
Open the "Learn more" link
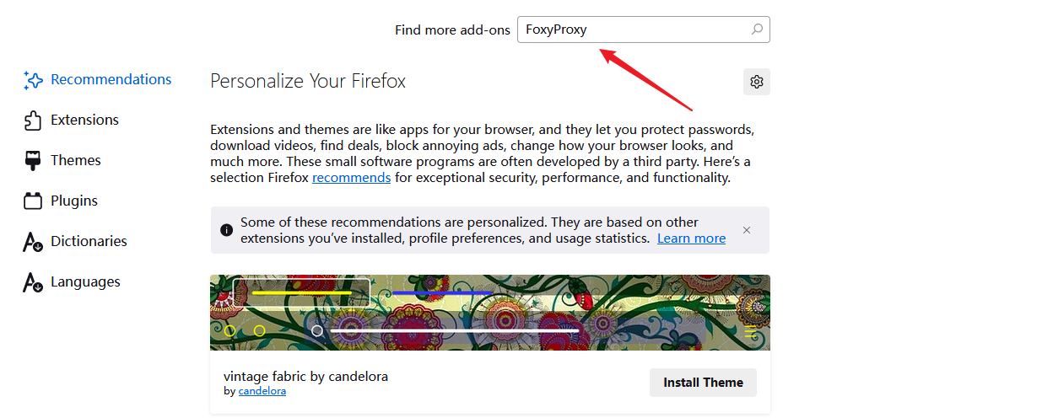691,238
